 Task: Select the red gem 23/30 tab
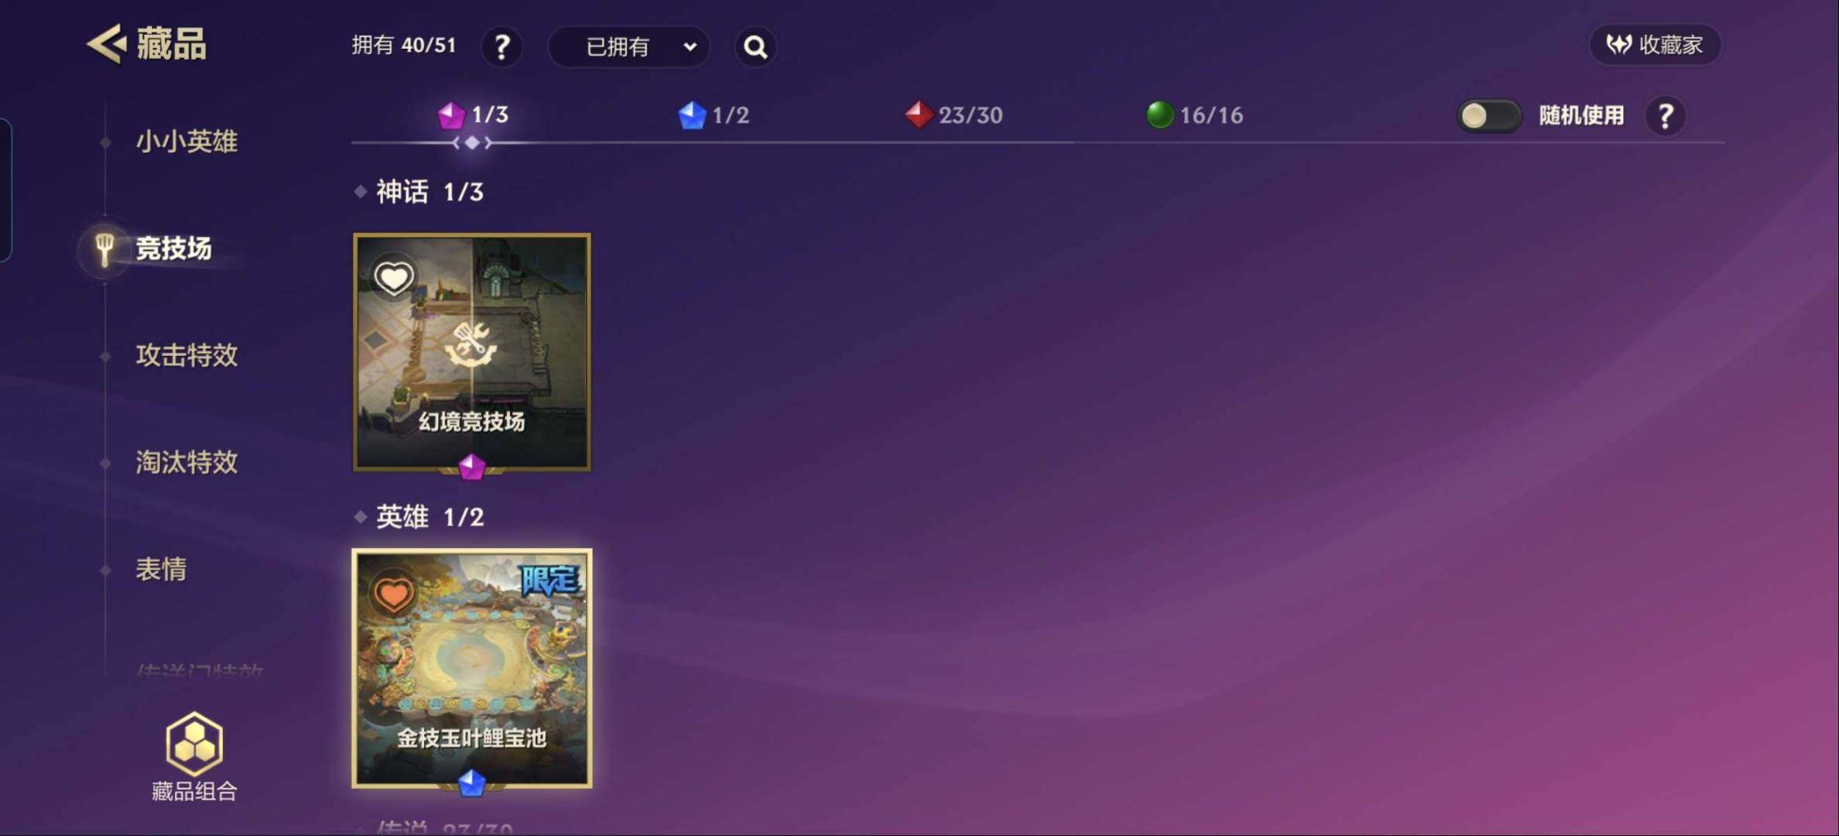pyautogui.click(x=954, y=115)
